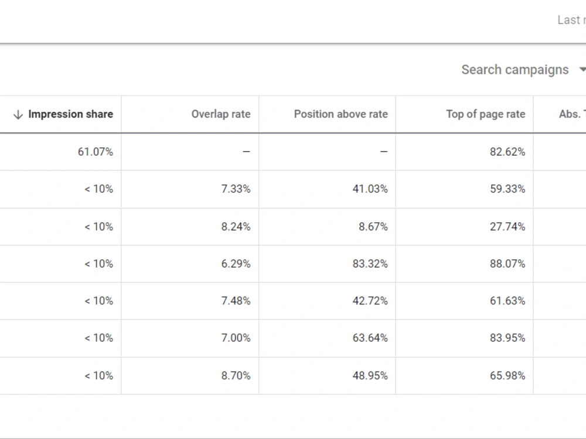Screen dimensions: 586x439
Task: Sort by Overlap rate column header
Action: [221, 114]
